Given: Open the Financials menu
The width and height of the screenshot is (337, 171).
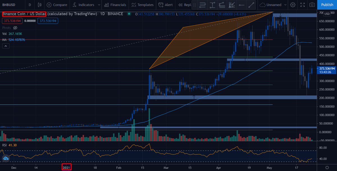Looking at the screenshot, I should 115,5.
